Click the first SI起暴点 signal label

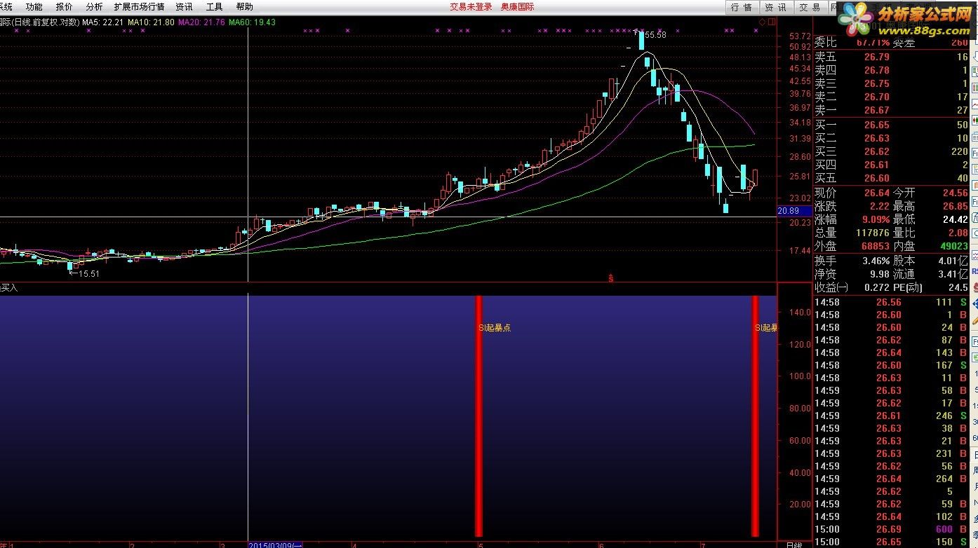(x=495, y=327)
